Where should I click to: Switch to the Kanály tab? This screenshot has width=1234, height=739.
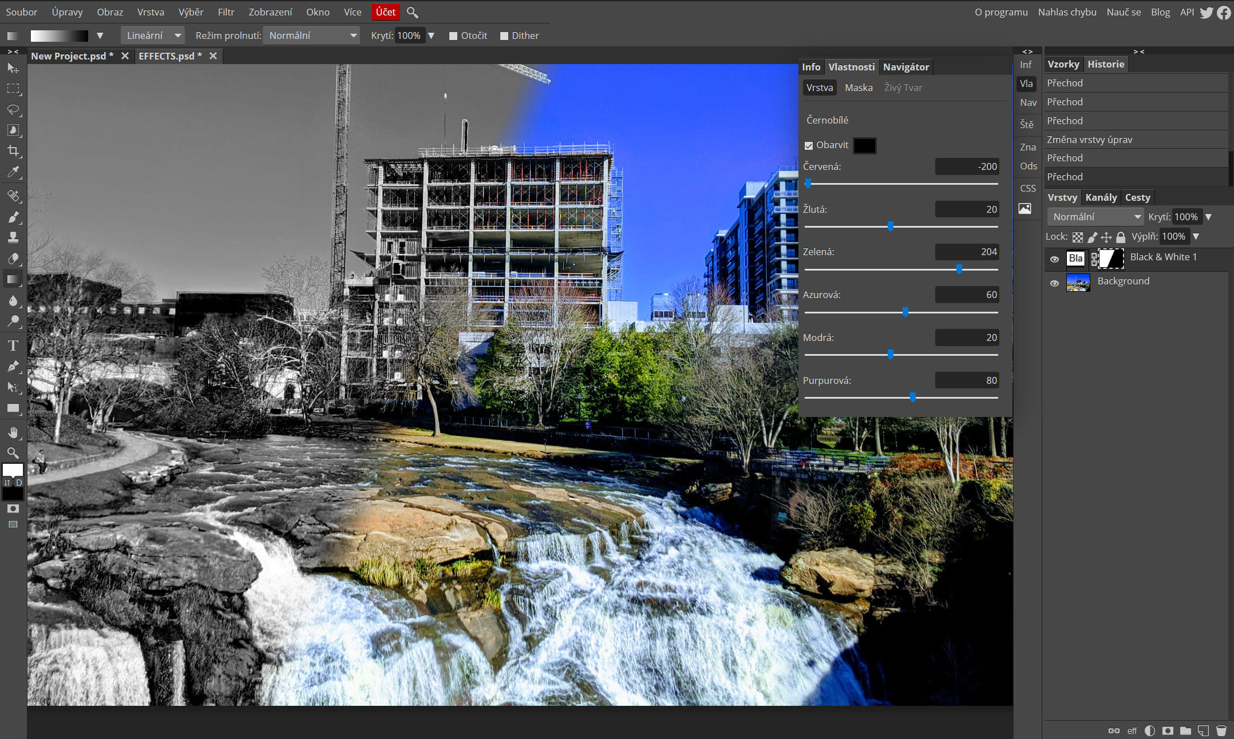coord(1101,197)
